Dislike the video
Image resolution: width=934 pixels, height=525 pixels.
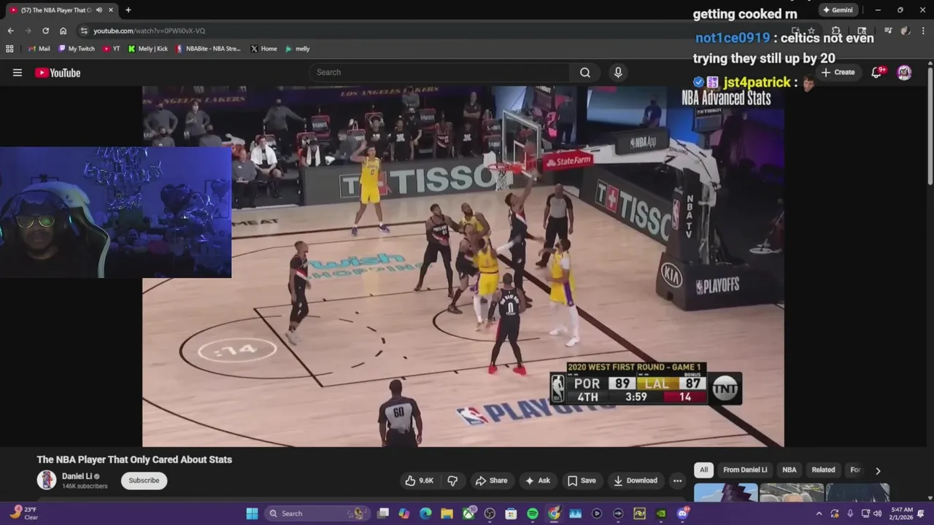coord(452,481)
